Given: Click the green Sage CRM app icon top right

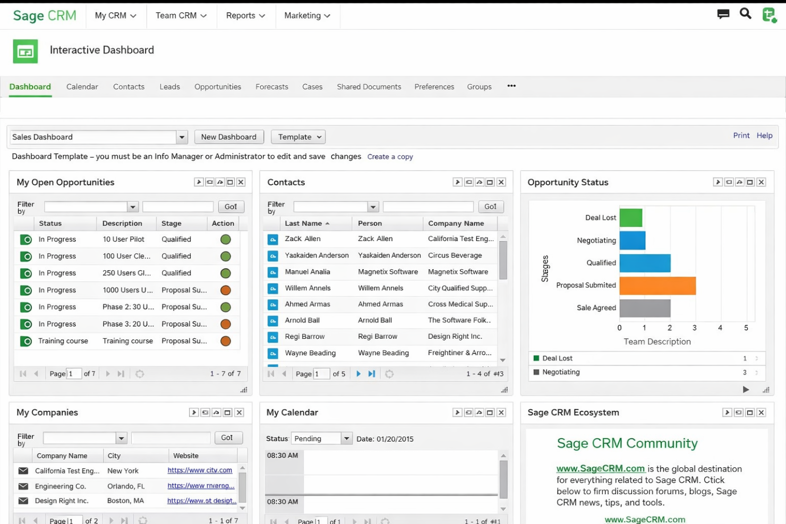Looking at the screenshot, I should coord(769,15).
